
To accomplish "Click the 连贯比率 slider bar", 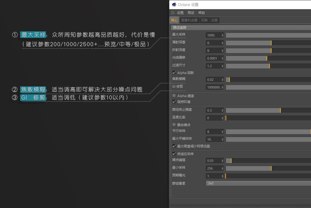I will coord(268,118).
